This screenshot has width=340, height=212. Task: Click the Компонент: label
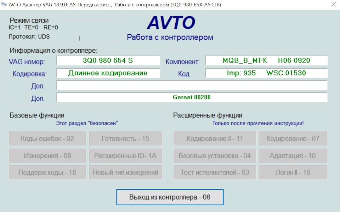pos(183,62)
